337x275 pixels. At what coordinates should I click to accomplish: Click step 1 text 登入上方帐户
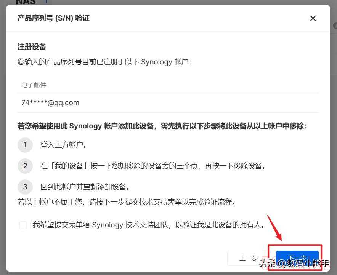63,145
